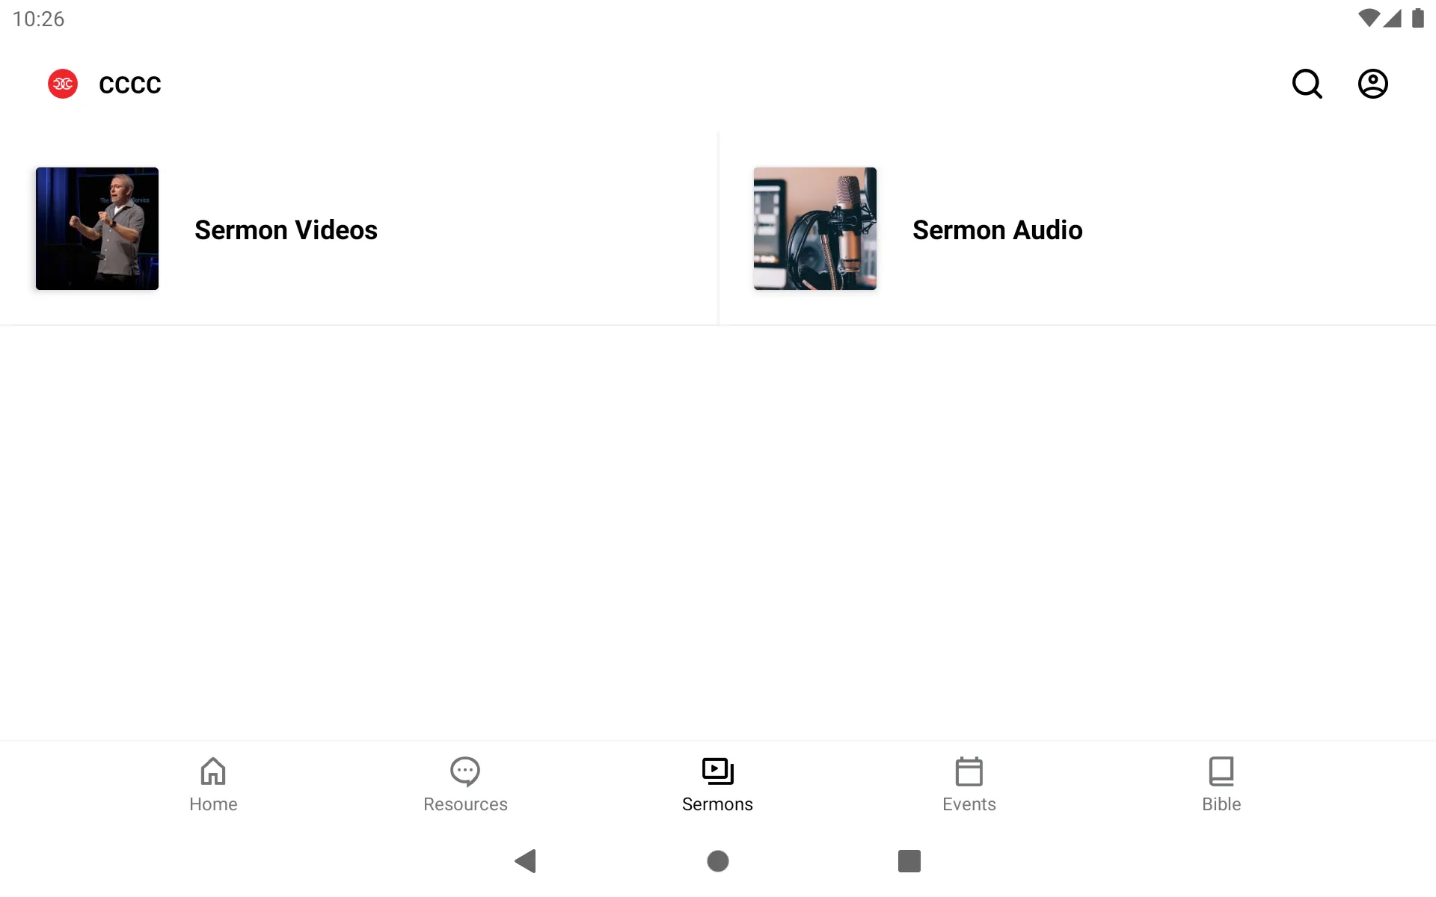Navigate to Home tab
The width and height of the screenshot is (1436, 897).
213,783
